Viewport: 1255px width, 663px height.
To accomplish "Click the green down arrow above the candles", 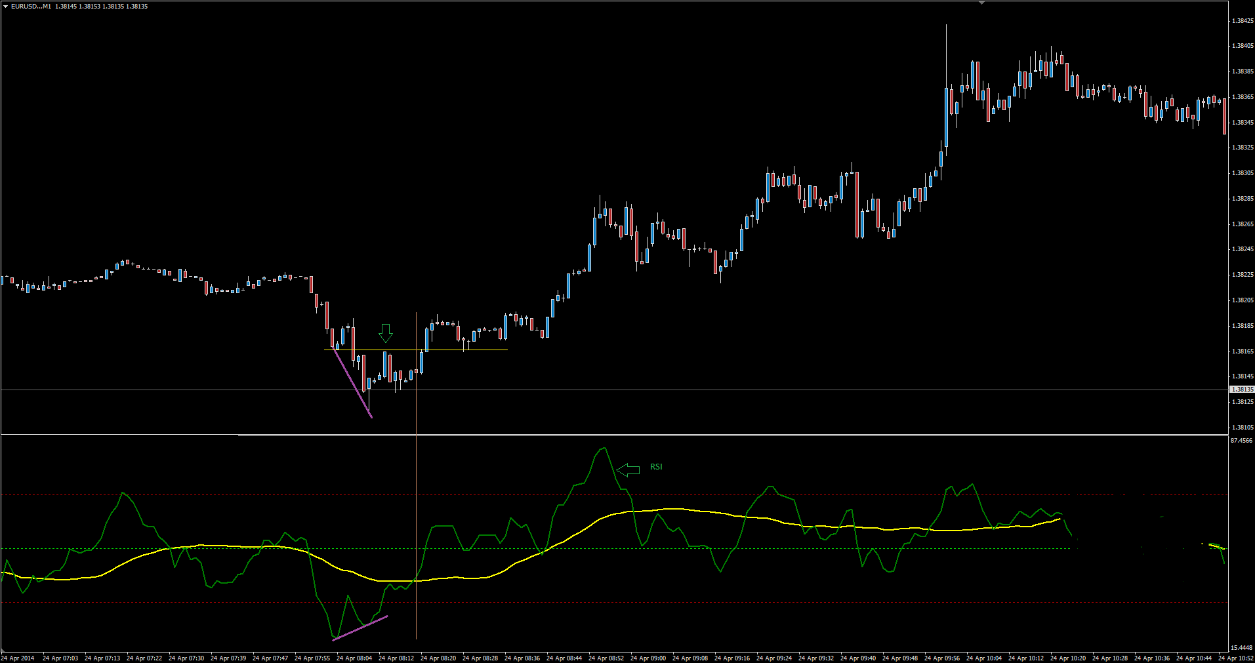I will click(x=386, y=332).
